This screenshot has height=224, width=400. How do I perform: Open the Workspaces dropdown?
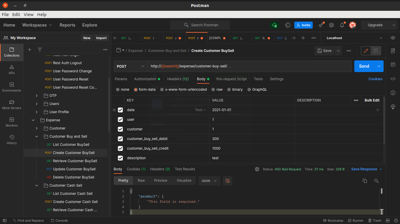pos(37,25)
